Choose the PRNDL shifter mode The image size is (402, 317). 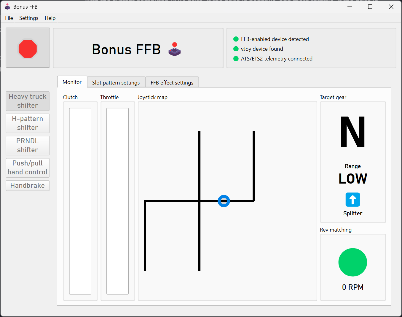pyautogui.click(x=28, y=146)
